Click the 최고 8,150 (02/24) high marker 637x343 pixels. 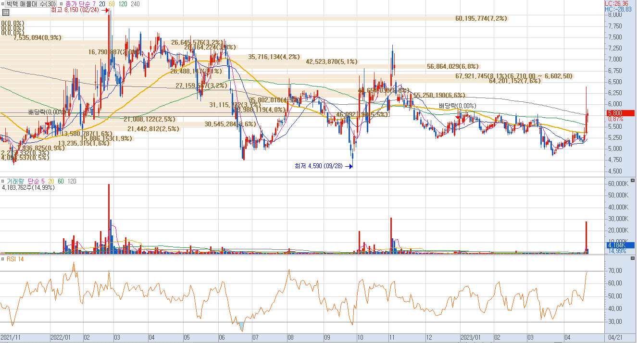coord(80,10)
